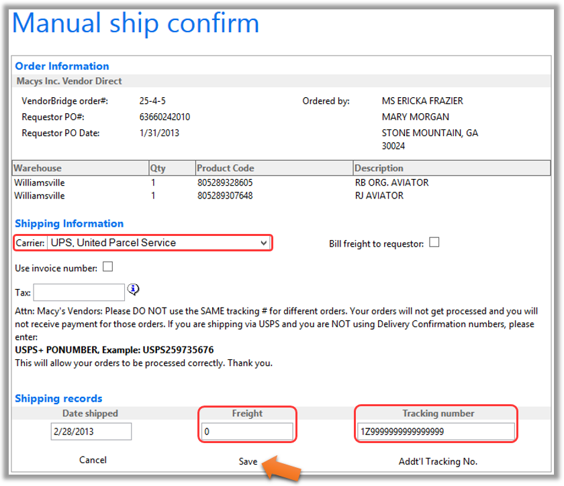Click the Macys Inc. Vendor Direct heading
This screenshot has height=486, width=564.
tap(69, 81)
